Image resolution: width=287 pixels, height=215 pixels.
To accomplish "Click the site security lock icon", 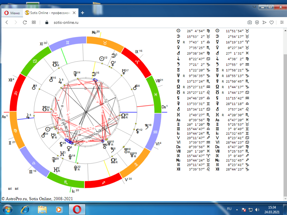I will tap(47, 22).
